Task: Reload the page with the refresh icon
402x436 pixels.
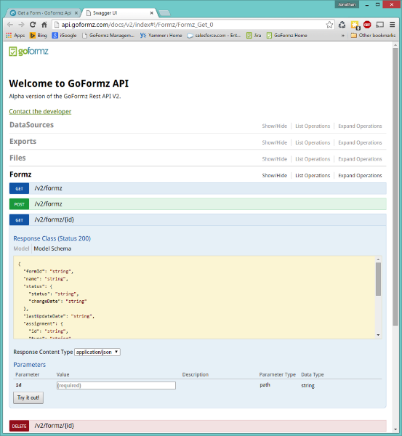Action: [x=33, y=25]
